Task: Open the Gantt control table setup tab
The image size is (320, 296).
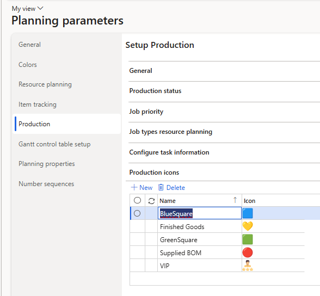Action: [x=54, y=144]
